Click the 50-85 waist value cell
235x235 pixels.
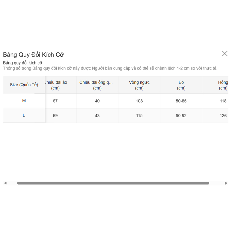181,101
